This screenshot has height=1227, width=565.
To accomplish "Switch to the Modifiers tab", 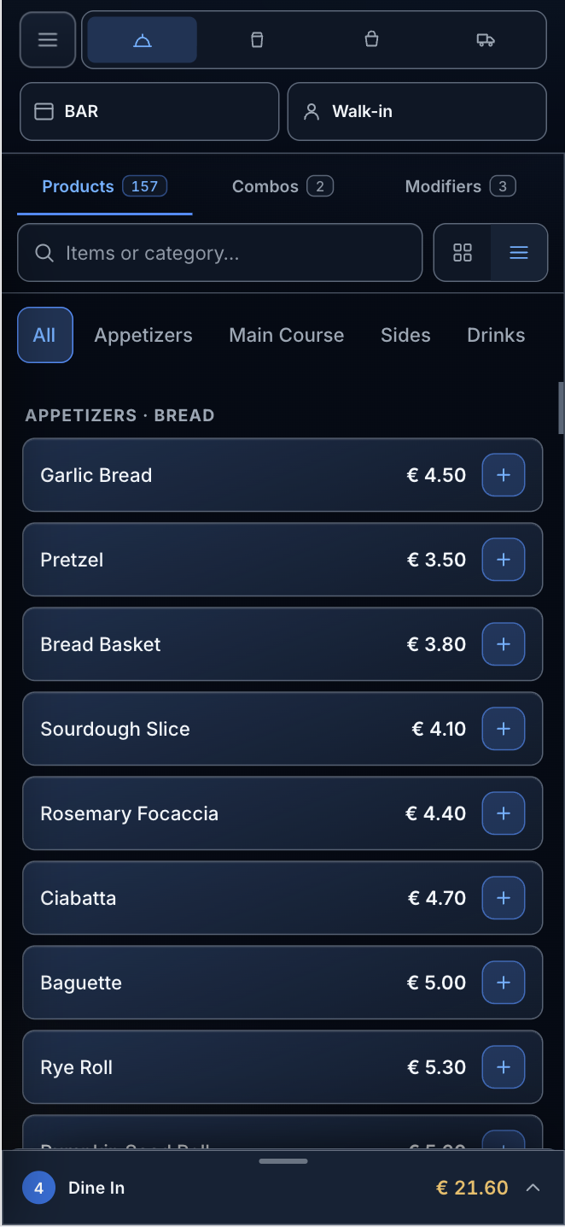I will (460, 186).
